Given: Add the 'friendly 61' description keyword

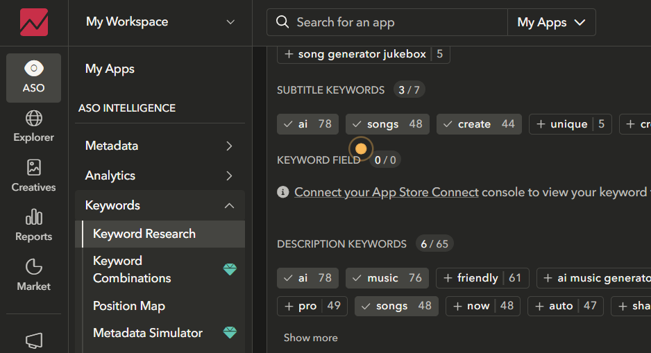Looking at the screenshot, I should coord(482,278).
